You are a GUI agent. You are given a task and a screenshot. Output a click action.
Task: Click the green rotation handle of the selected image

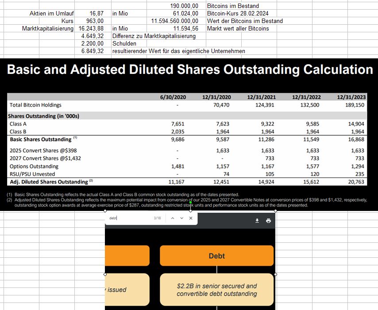190,214
